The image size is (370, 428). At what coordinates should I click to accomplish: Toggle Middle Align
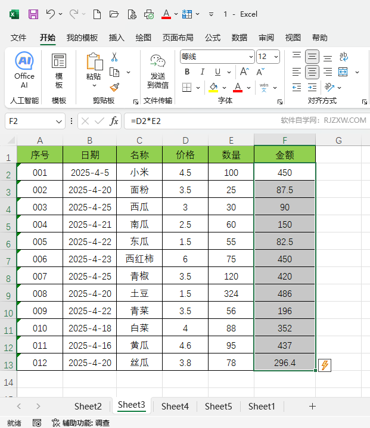click(312, 57)
